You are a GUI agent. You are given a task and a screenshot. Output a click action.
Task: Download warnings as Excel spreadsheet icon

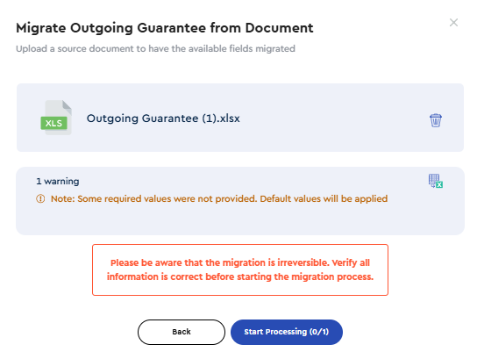435,181
